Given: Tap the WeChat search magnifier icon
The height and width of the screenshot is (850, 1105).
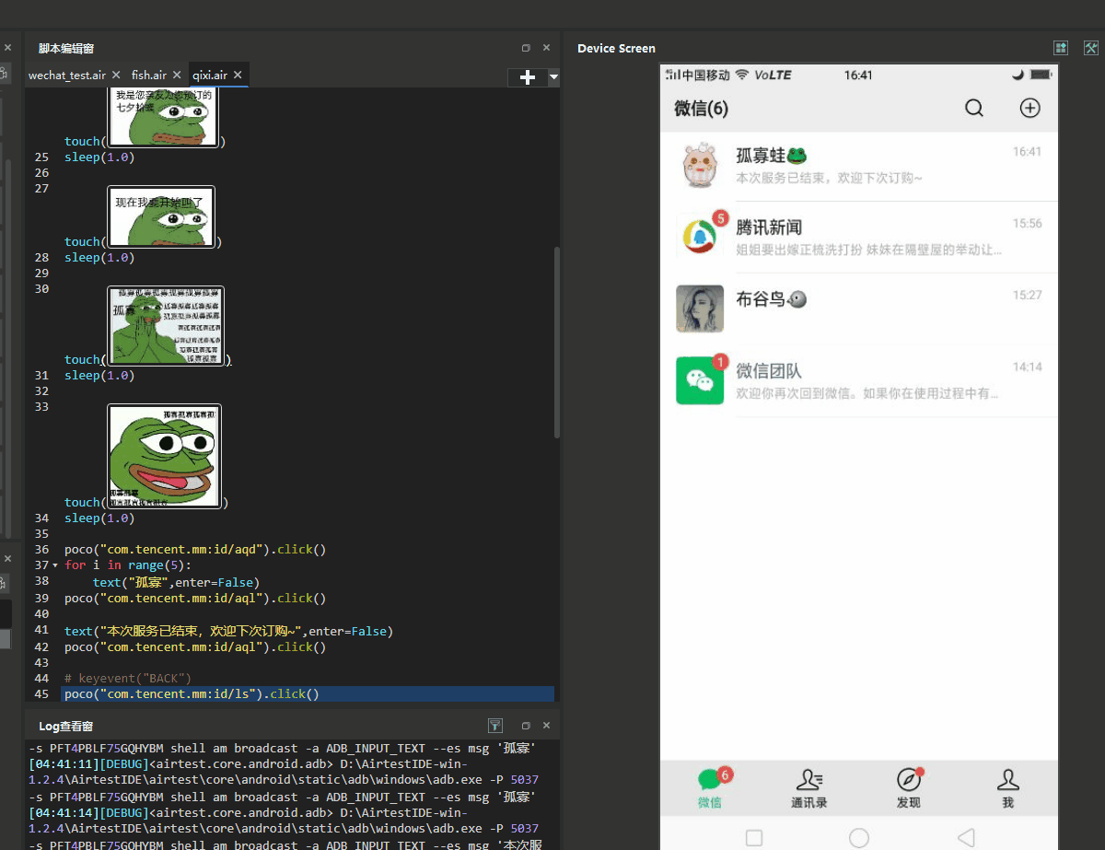Looking at the screenshot, I should (x=974, y=109).
